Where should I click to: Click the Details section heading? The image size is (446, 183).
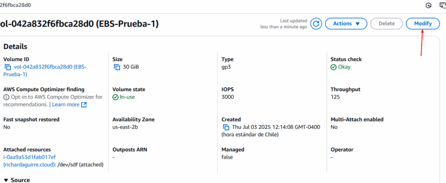tap(15, 47)
